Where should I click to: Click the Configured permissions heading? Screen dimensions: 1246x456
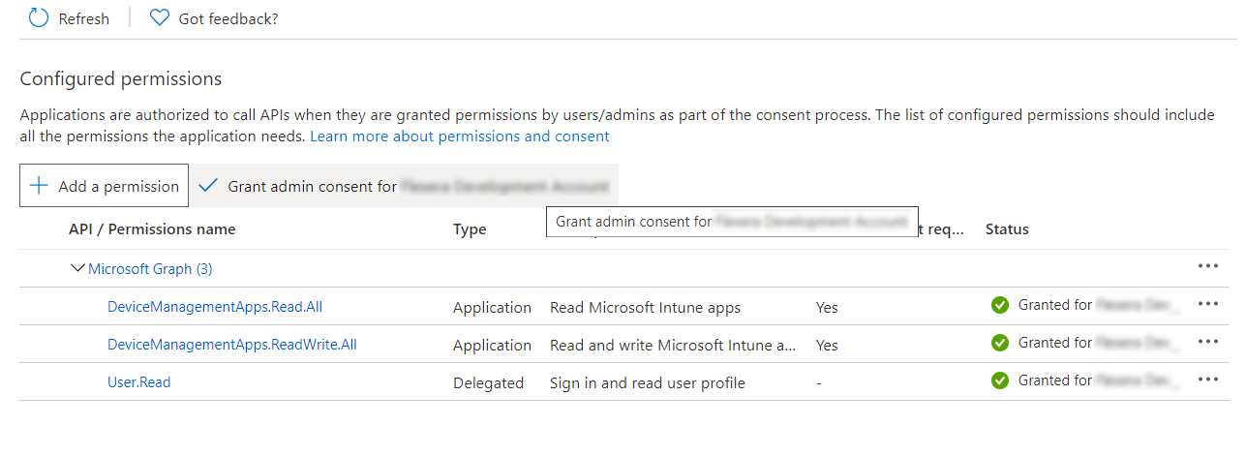tap(121, 78)
